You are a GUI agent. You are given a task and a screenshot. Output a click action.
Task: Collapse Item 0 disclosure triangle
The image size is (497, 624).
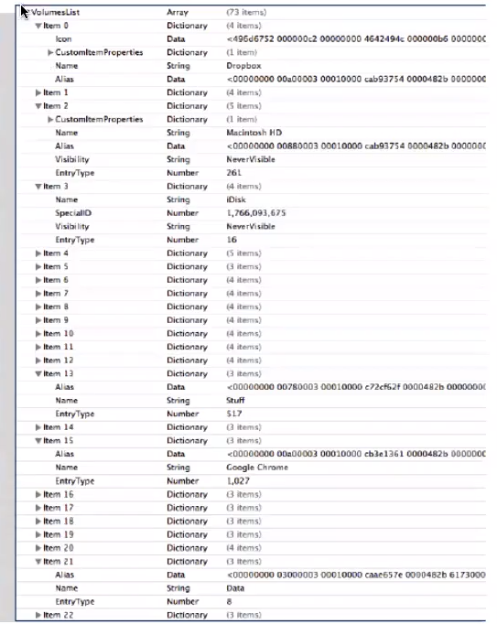(x=38, y=26)
